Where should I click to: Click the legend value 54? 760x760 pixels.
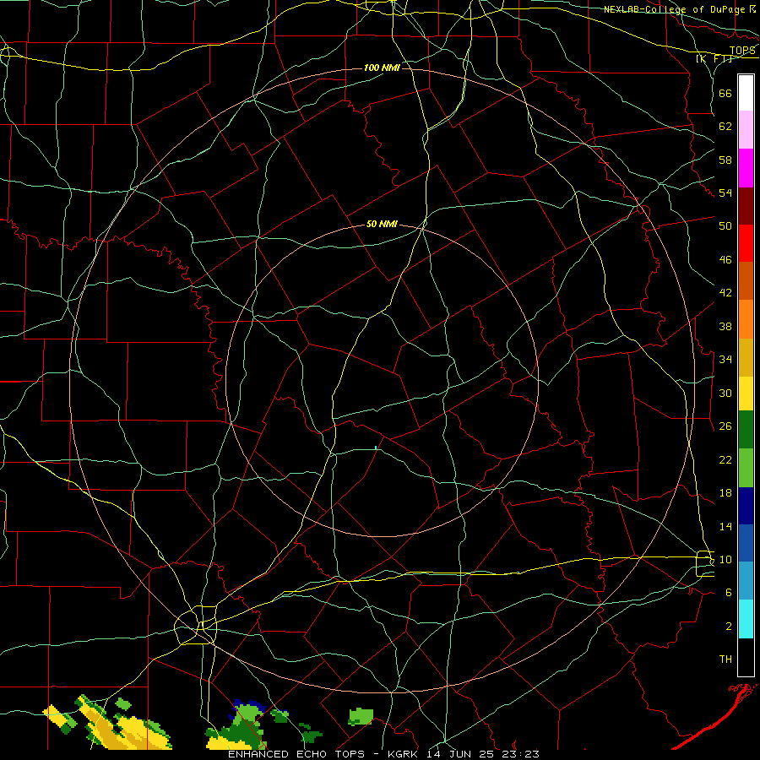click(725, 193)
